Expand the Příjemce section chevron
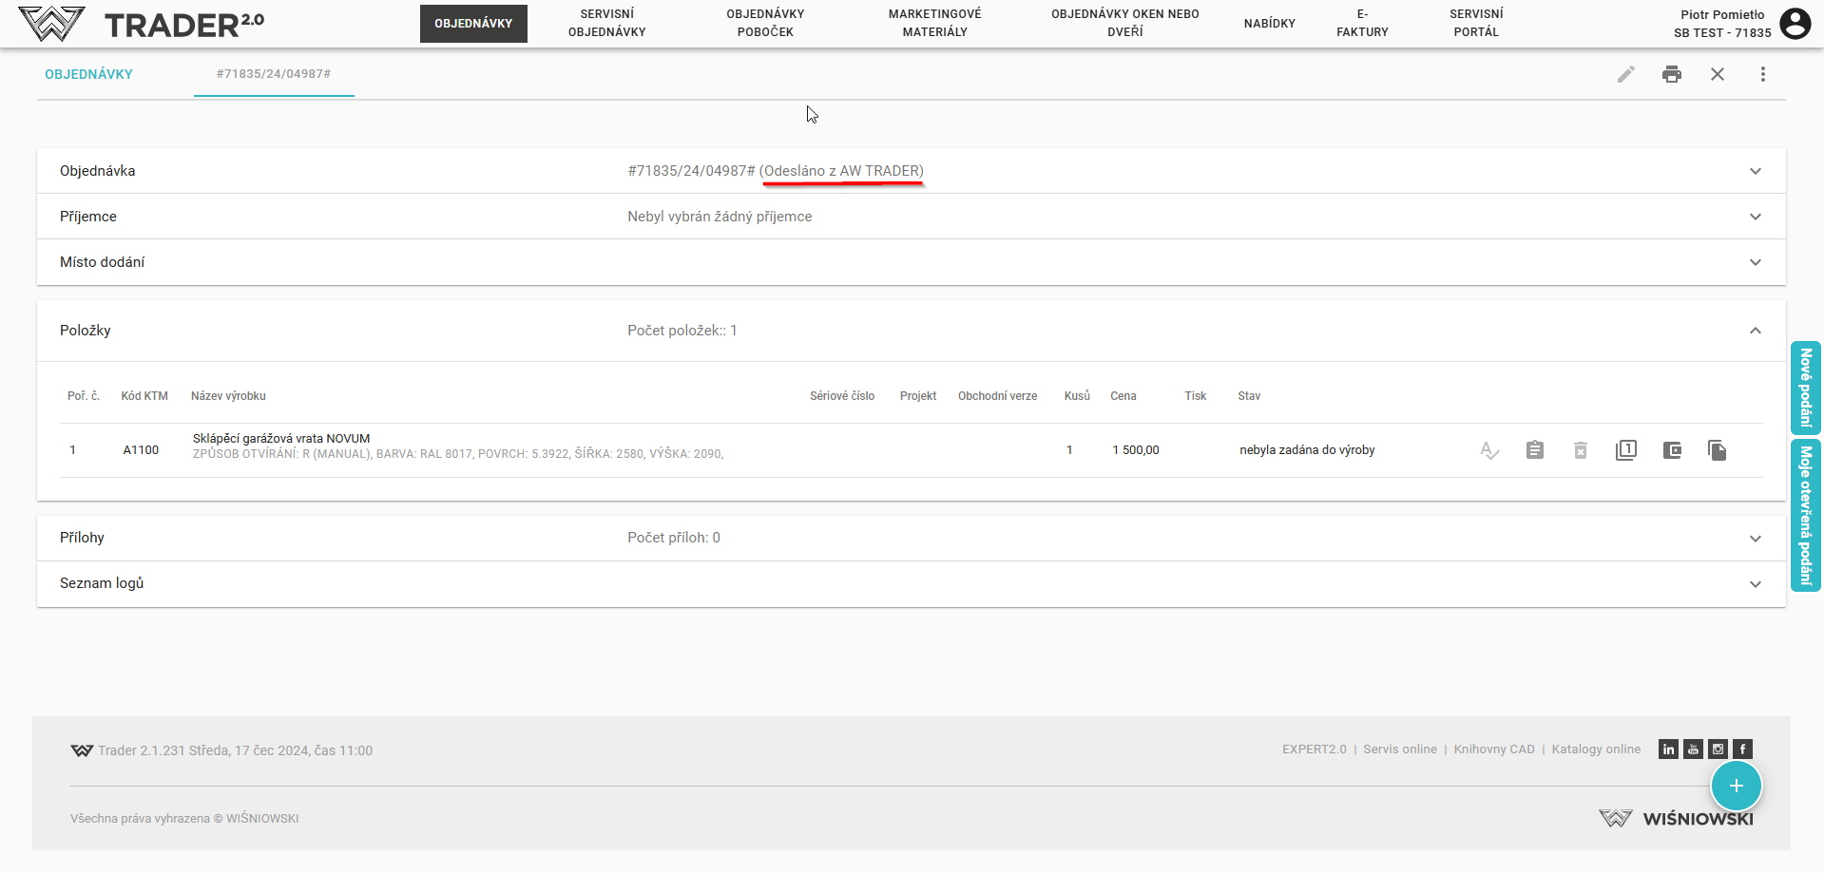This screenshot has height=873, width=1824. (1755, 217)
